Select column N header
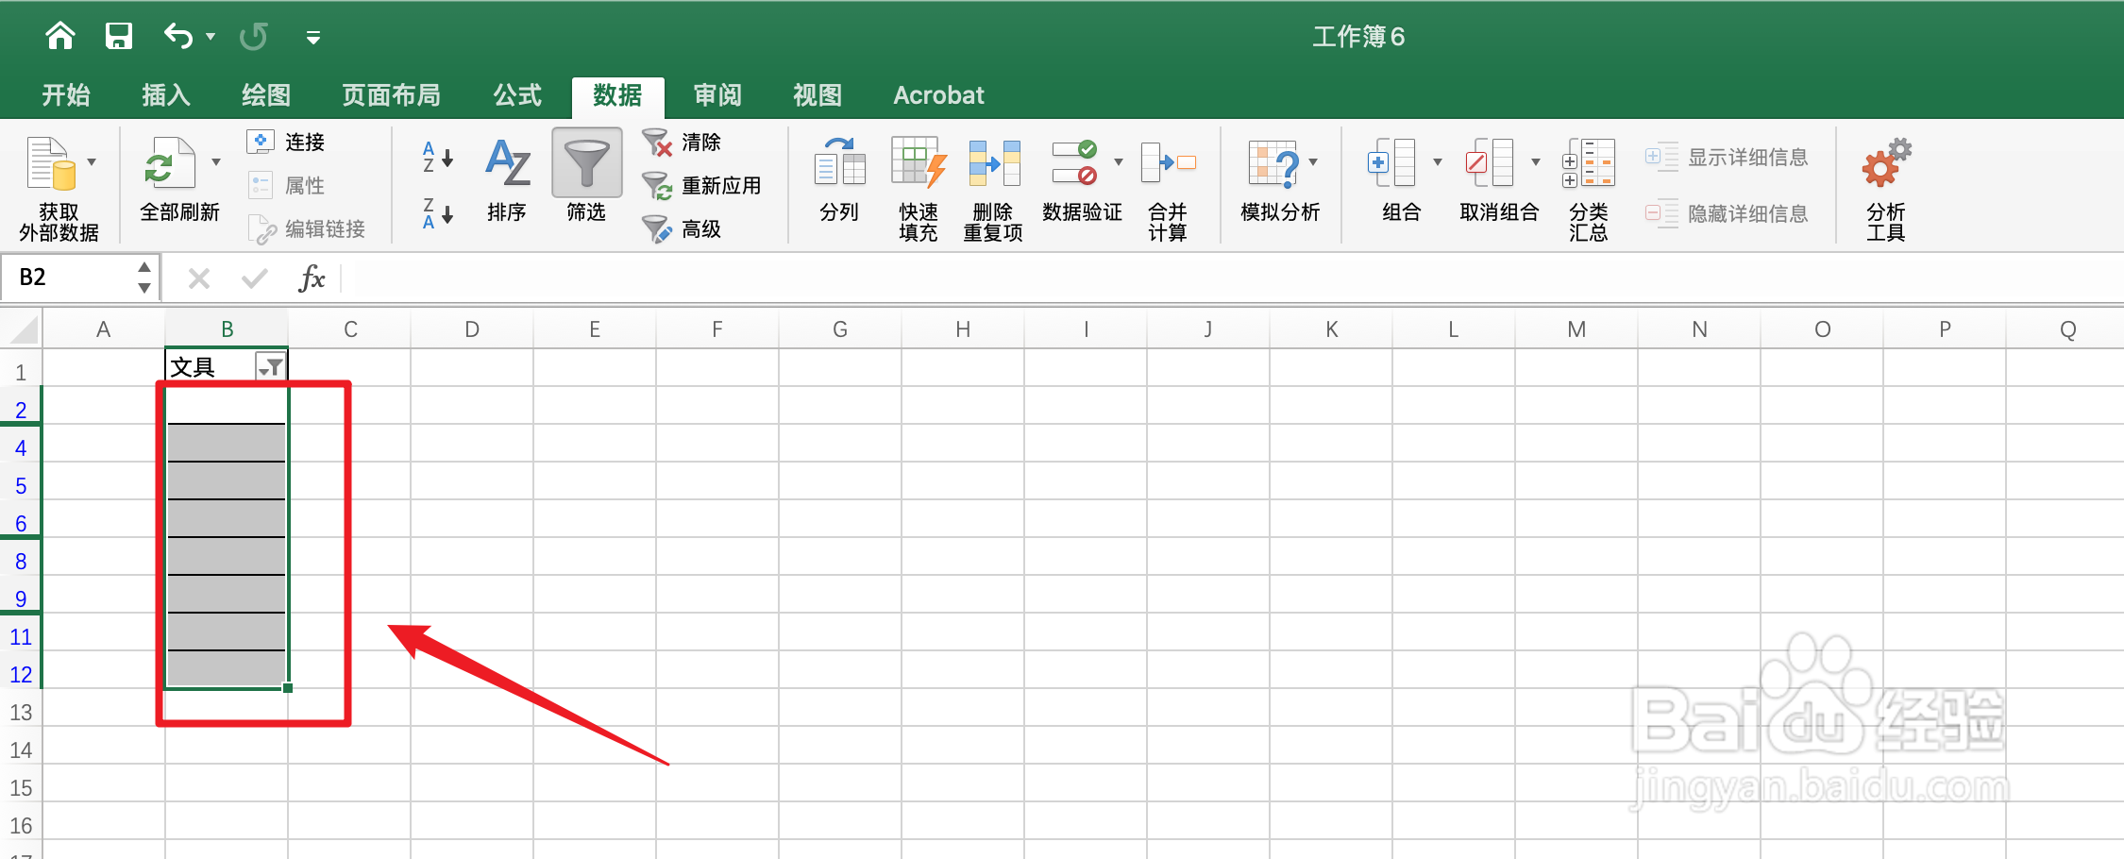The image size is (2124, 859). (1699, 329)
